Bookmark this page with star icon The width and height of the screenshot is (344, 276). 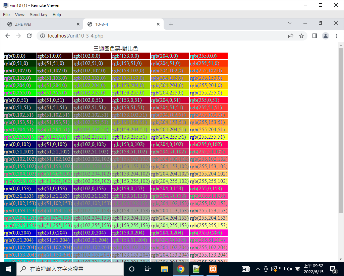pyautogui.click(x=301, y=36)
